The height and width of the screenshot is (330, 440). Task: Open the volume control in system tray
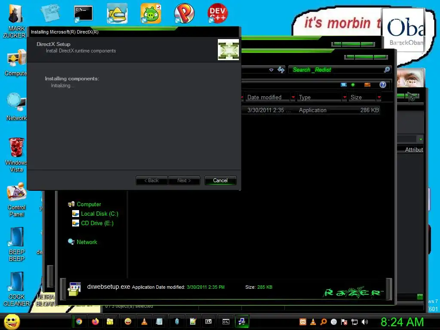point(365,322)
